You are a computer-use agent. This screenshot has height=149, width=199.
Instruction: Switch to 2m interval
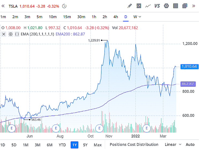pos(15,17)
